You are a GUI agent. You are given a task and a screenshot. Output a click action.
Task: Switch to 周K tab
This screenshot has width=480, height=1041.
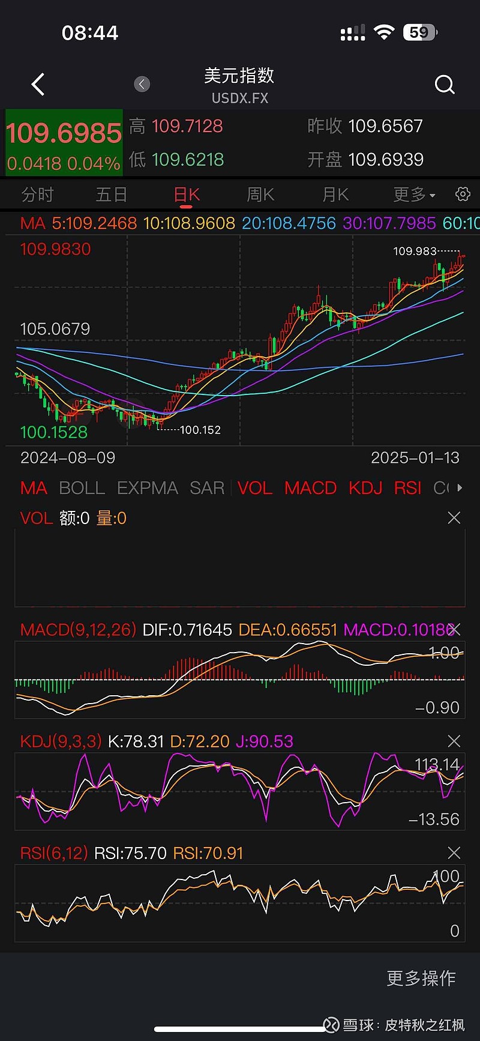260,195
